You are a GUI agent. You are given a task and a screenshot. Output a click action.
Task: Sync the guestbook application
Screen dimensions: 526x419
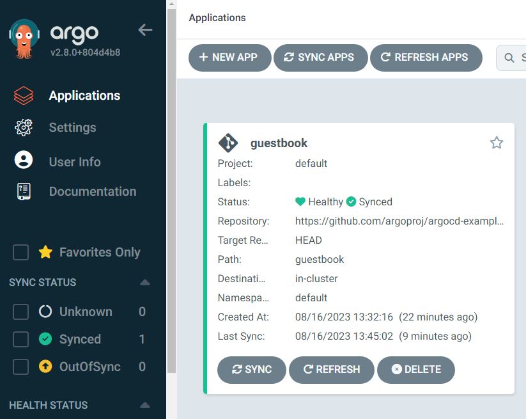pos(252,370)
